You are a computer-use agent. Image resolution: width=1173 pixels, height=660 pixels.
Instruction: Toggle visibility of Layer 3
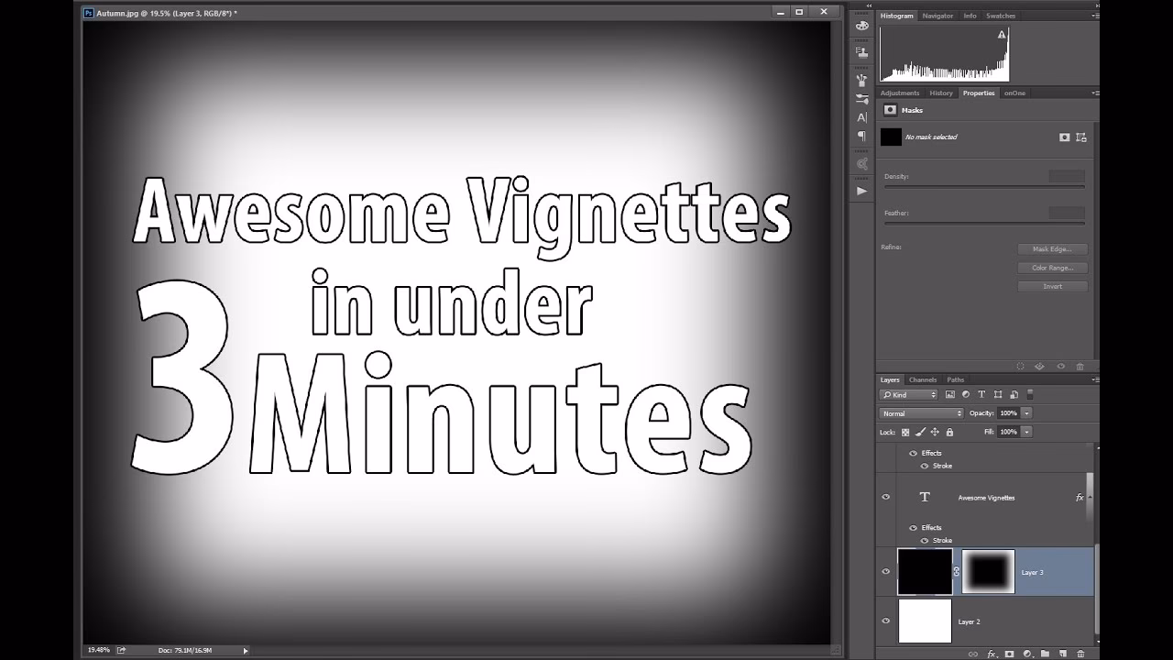(x=885, y=571)
